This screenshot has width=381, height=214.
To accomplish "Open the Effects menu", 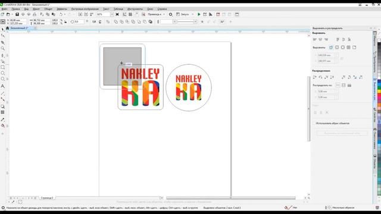I will (x=62, y=9).
